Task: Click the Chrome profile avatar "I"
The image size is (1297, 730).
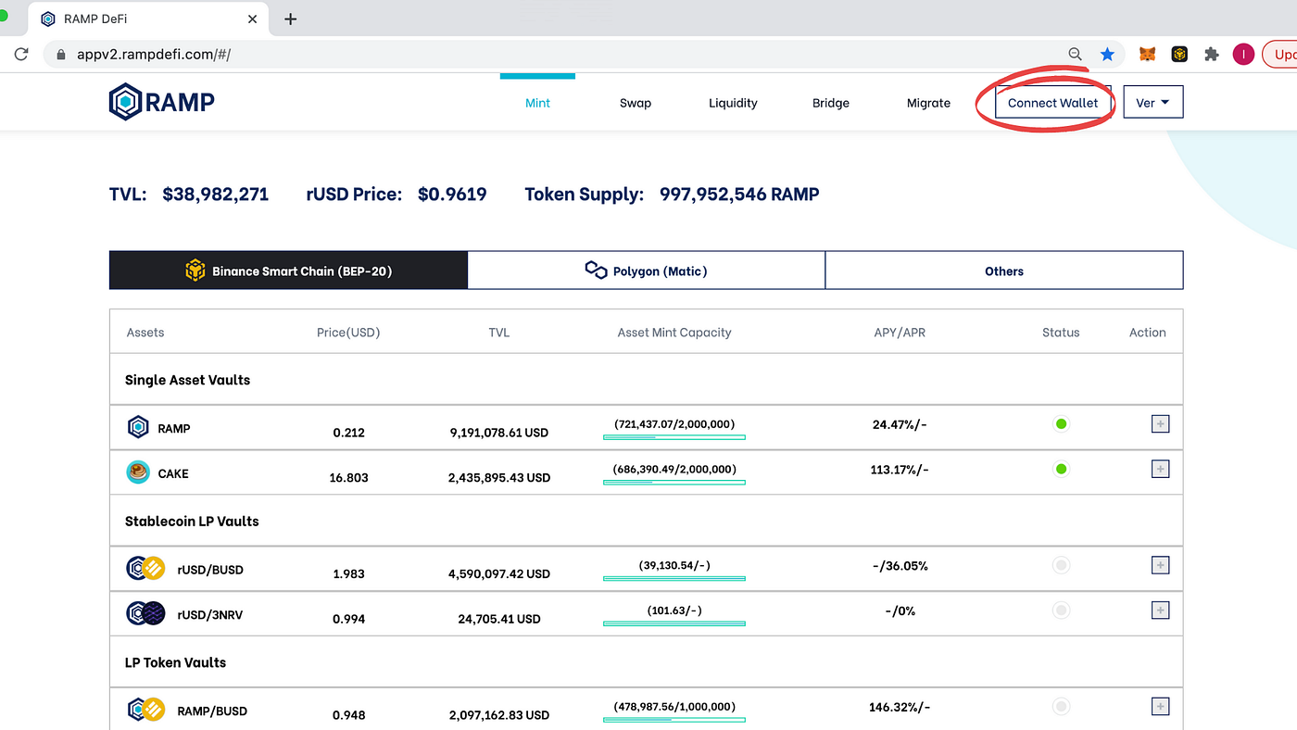Action: coord(1243,55)
